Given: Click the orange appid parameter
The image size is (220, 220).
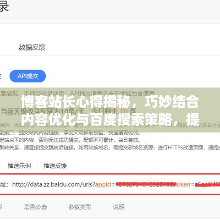Looking at the screenshot, I should [x=103, y=185].
